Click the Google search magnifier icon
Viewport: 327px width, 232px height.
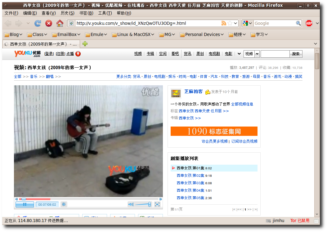click(298, 23)
